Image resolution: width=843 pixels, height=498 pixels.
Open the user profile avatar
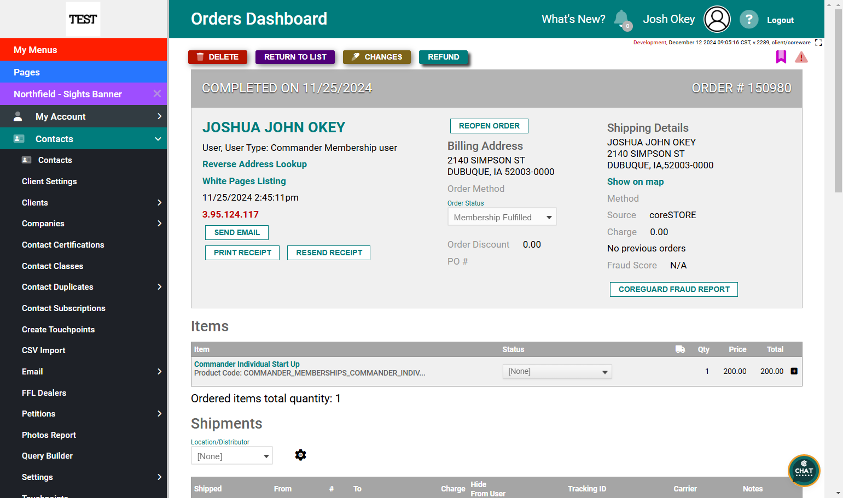point(717,19)
